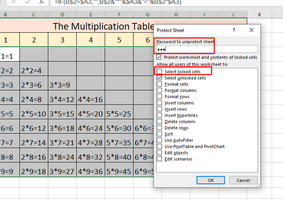Image resolution: width=283 pixels, height=201 pixels.
Task: Select the cell showing 3*3=9
Action: (x=62, y=83)
